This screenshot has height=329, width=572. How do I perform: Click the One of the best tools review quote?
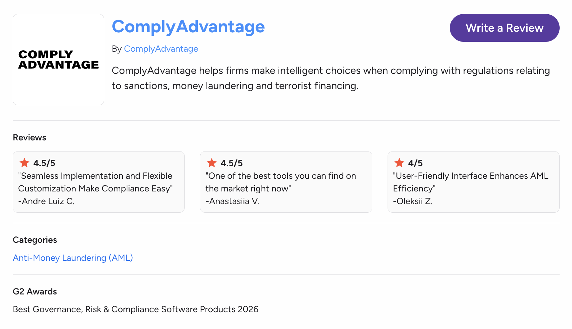point(281,182)
